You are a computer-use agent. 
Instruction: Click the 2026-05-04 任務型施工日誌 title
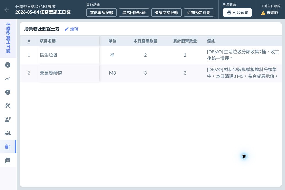coord(43,12)
